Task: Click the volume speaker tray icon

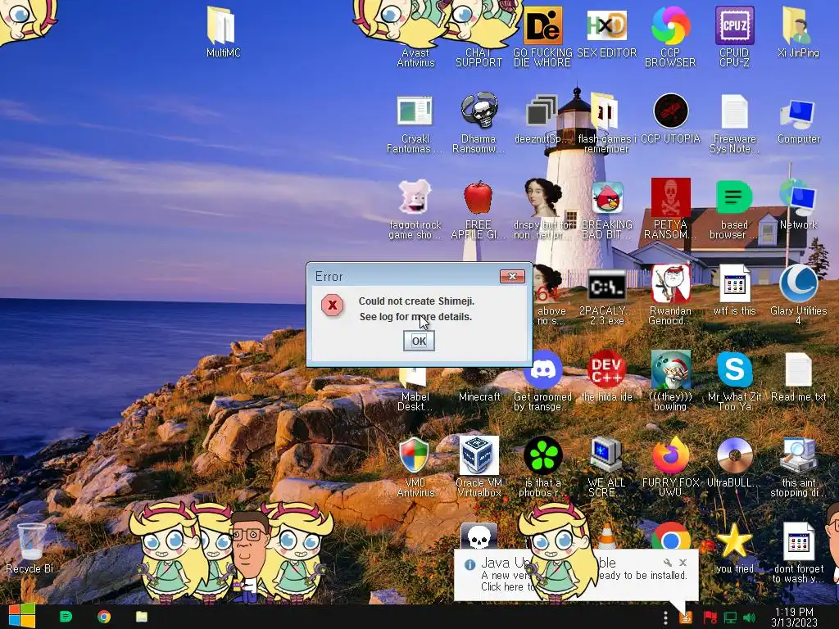Action: click(749, 618)
